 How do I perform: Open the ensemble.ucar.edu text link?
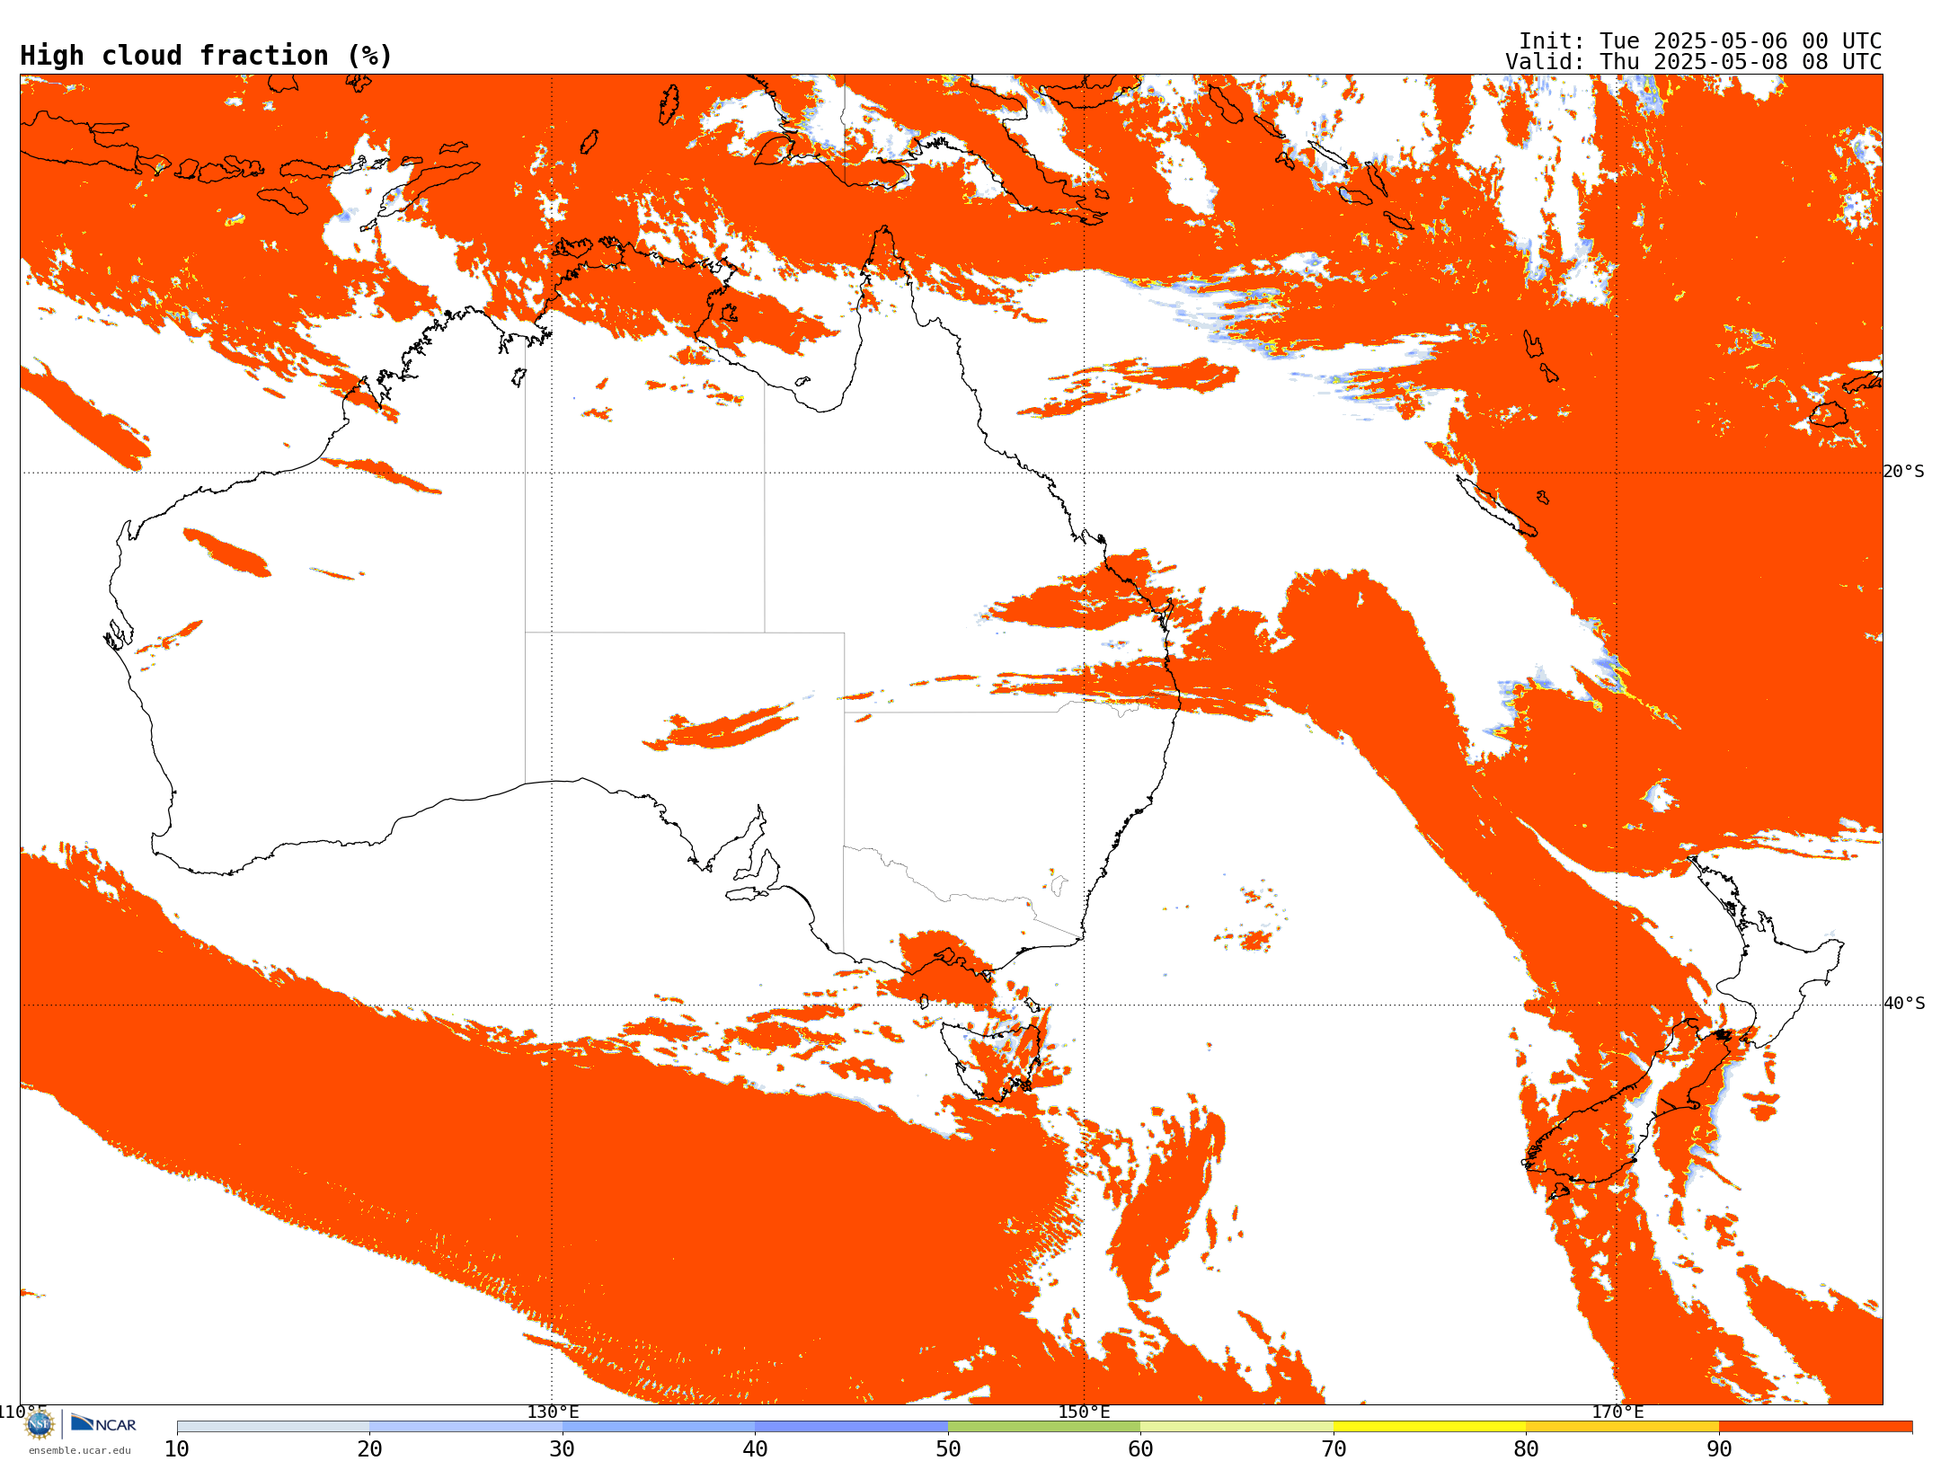point(80,1450)
